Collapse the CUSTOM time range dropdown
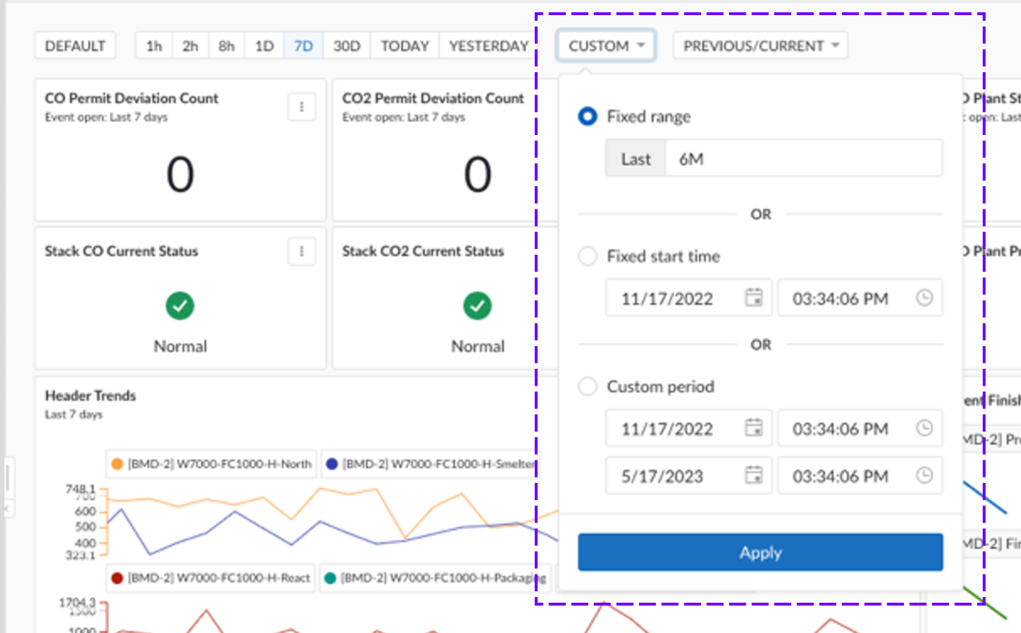The width and height of the screenshot is (1021, 633). [606, 45]
